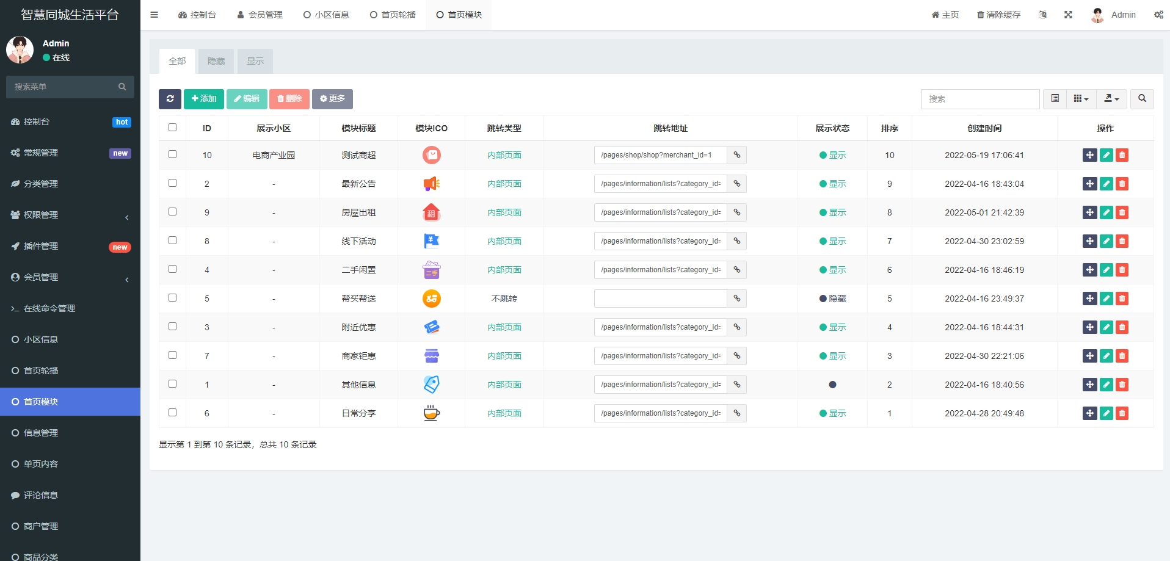
Task: Open the export dropdown beside search box
Action: [x=1111, y=98]
